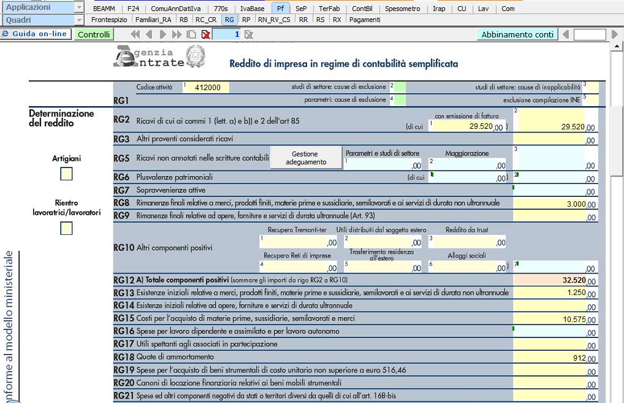This screenshot has width=624, height=403.
Task: Open the RC_CR quadro tab
Action: [x=206, y=20]
